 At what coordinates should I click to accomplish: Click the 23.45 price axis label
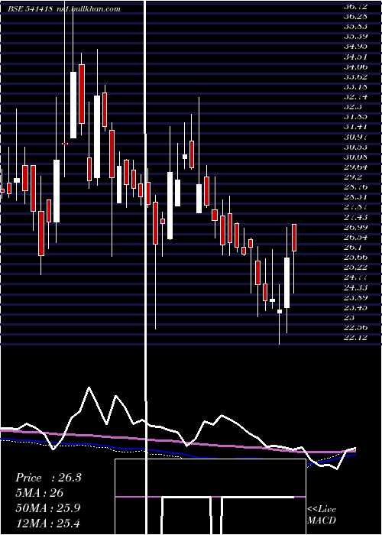coord(356,307)
